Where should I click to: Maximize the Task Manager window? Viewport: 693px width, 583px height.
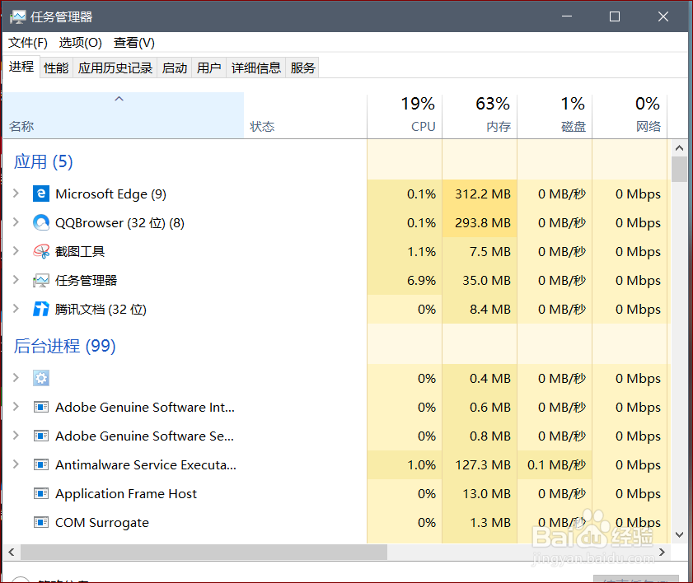(615, 16)
